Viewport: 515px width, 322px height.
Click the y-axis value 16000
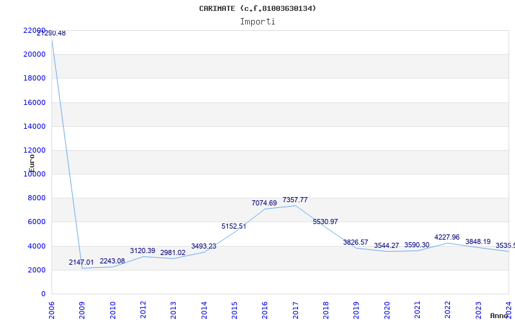tap(34, 103)
